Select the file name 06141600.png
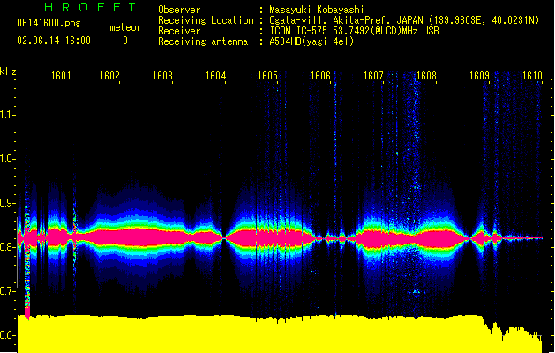This screenshot has width=555, height=353. coord(49,24)
